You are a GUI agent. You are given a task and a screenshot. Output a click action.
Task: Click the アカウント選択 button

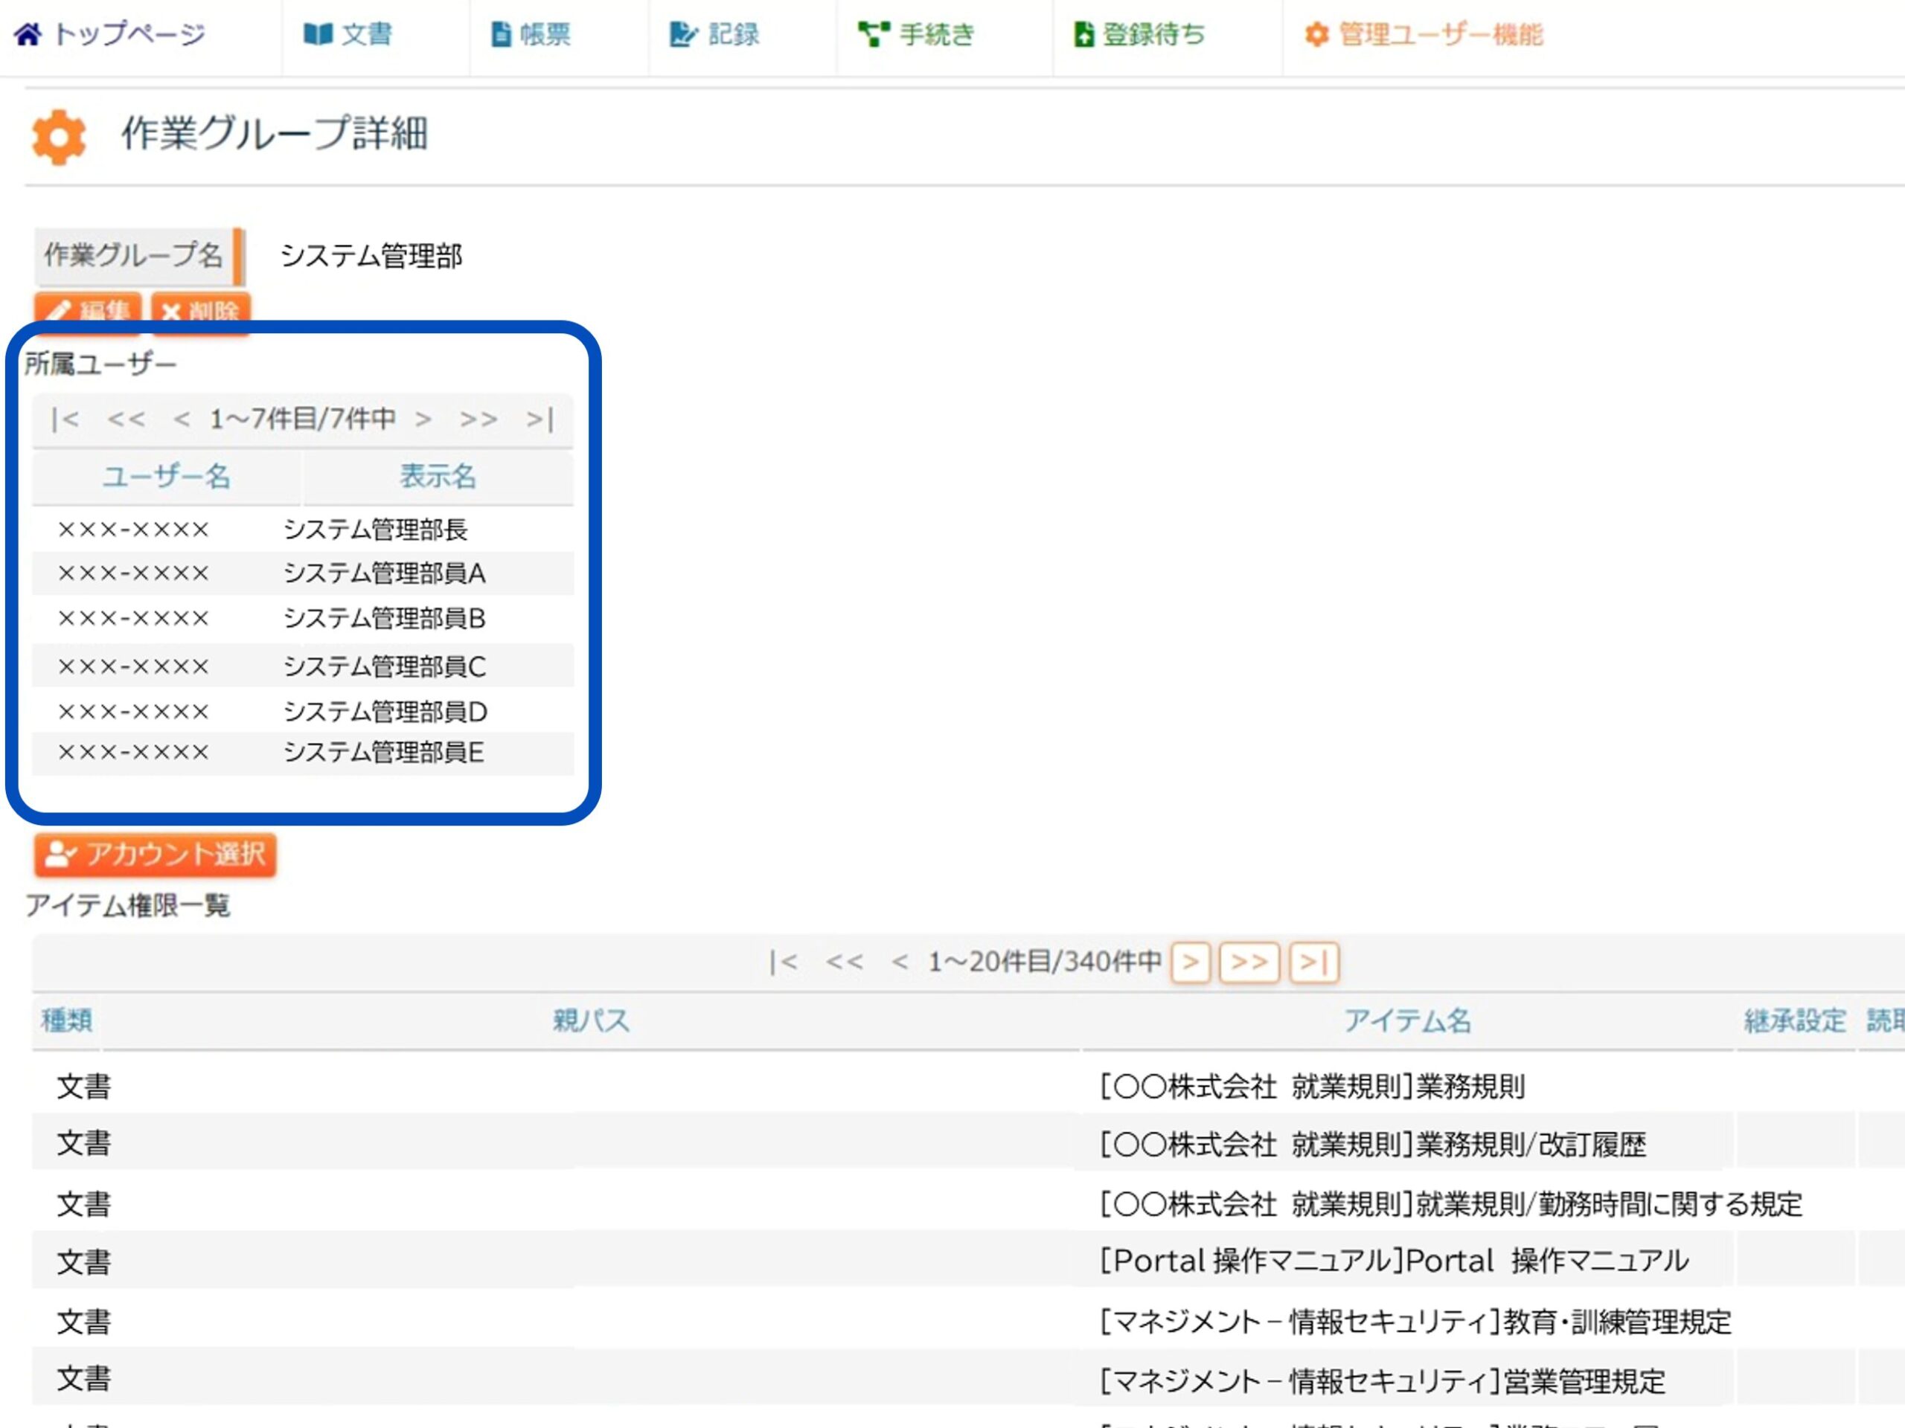(156, 854)
